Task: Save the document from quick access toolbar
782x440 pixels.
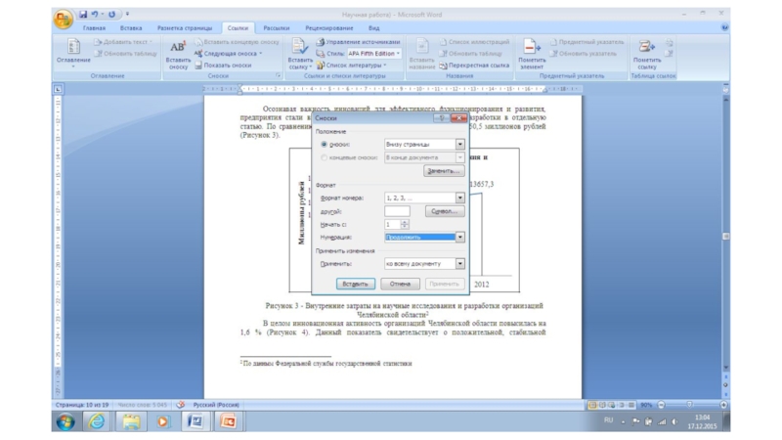Action: [x=83, y=15]
